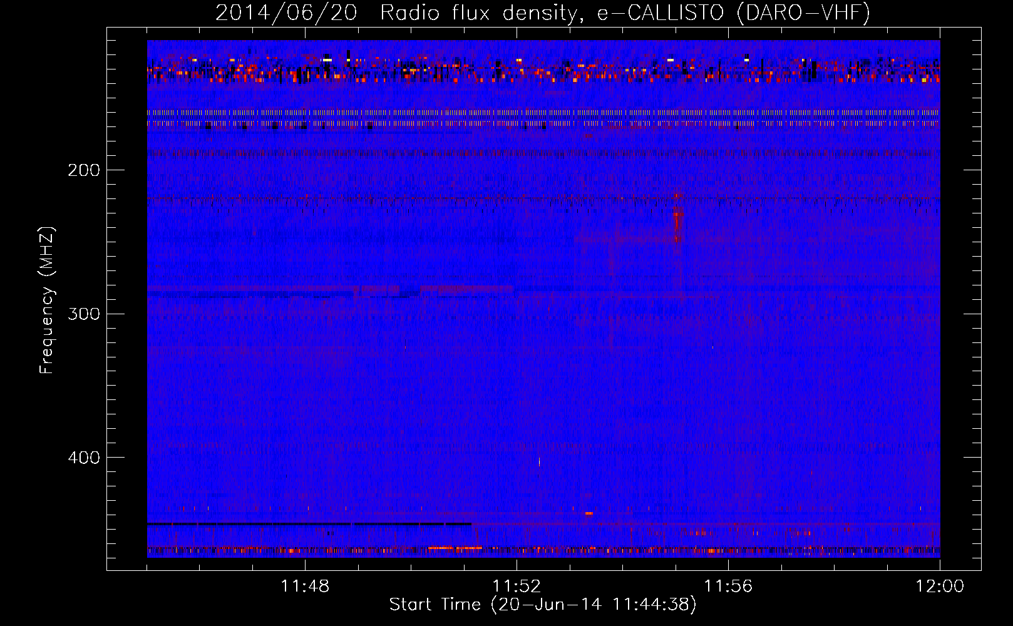1013x626 pixels.
Task: Click the 200 frequency tick label
Action: 84,170
